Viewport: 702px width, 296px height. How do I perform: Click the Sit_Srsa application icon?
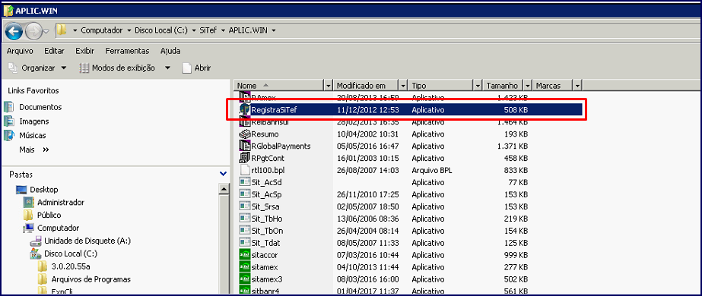pos(244,206)
